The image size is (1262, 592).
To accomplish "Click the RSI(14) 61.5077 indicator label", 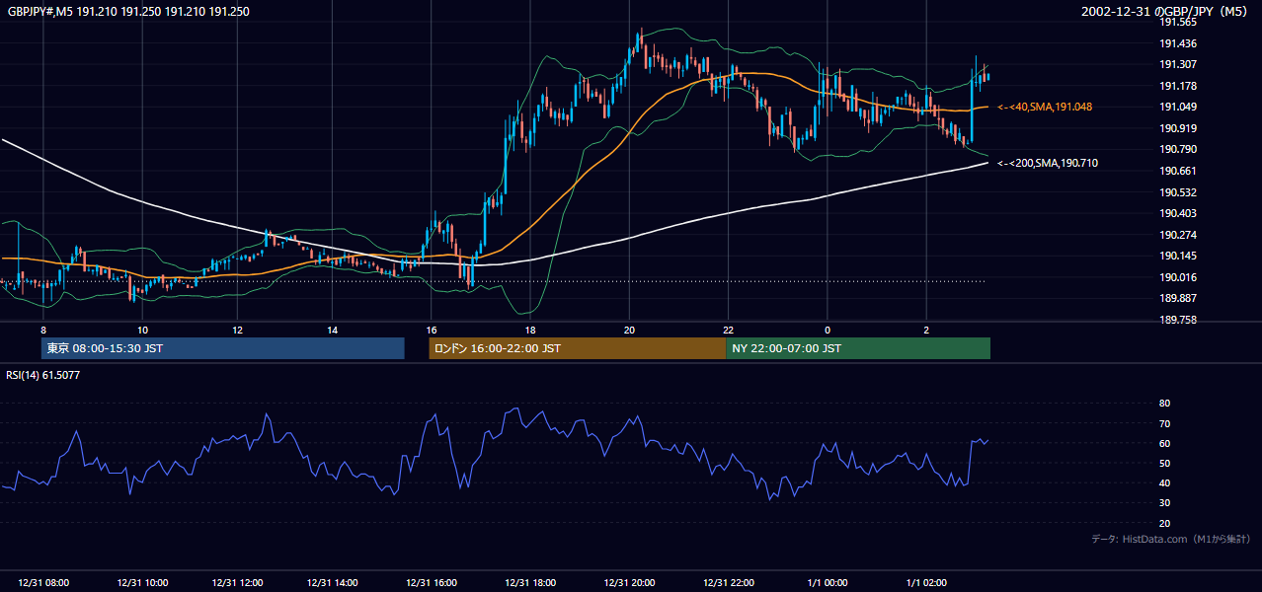I will 42,375.
